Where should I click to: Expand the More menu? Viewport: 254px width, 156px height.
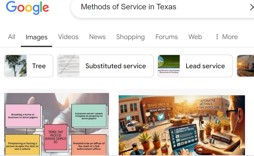pos(227,37)
